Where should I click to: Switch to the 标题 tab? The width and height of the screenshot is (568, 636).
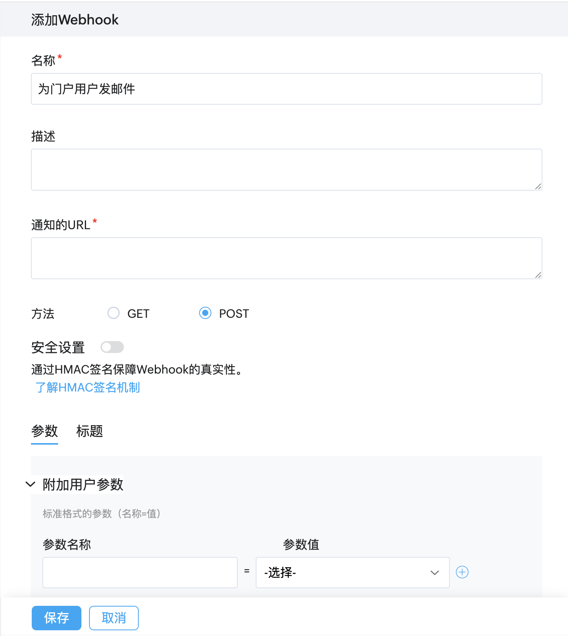click(x=89, y=431)
